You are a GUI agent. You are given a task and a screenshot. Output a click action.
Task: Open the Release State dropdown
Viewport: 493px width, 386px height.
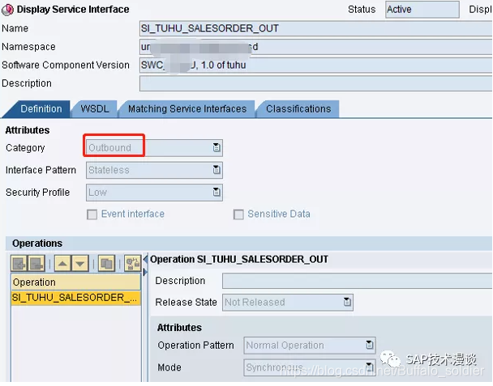tap(347, 302)
